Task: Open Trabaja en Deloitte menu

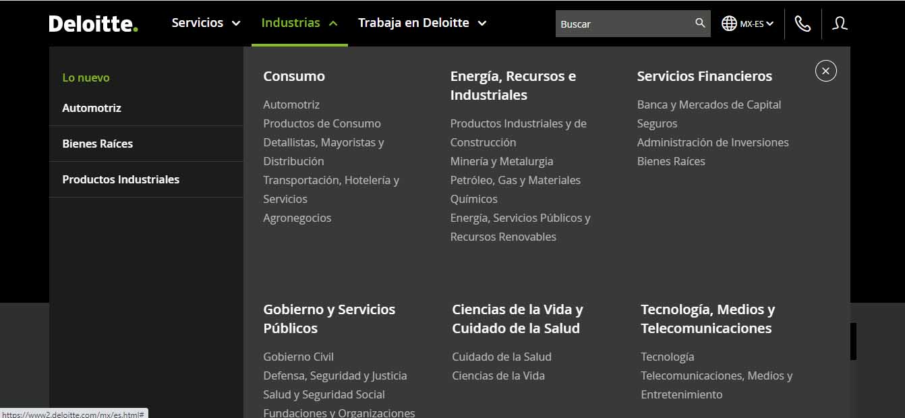Action: coord(413,23)
